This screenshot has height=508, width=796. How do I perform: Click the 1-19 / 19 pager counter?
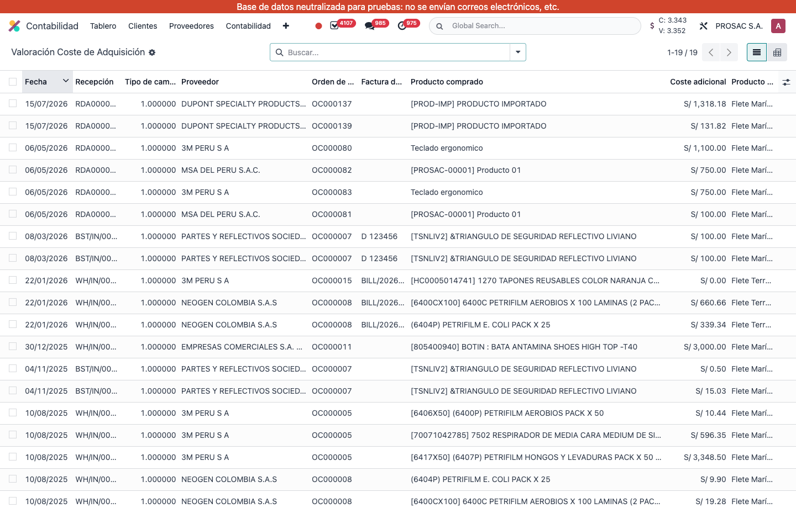682,52
